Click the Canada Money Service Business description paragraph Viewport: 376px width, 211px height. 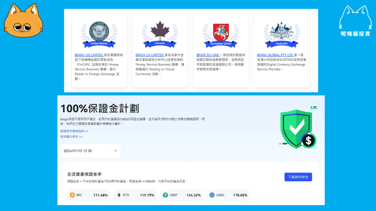[160, 64]
